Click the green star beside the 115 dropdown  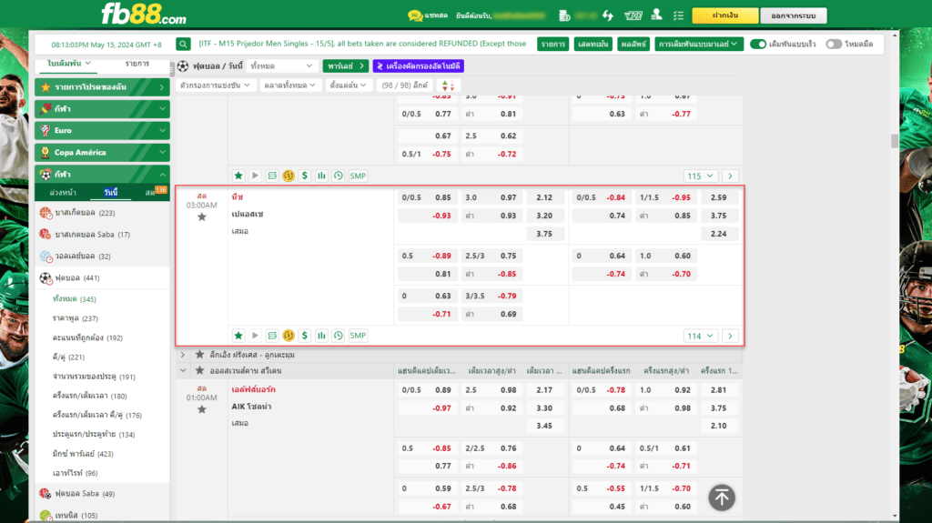coord(238,176)
